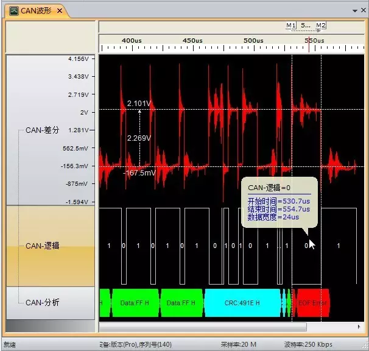
Task: Close the waveform panel with top-right X
Action: [364, 10]
